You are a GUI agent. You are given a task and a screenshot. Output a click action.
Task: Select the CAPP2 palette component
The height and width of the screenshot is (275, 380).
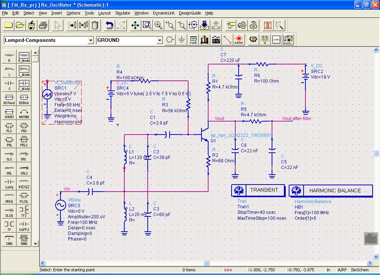tap(24, 226)
